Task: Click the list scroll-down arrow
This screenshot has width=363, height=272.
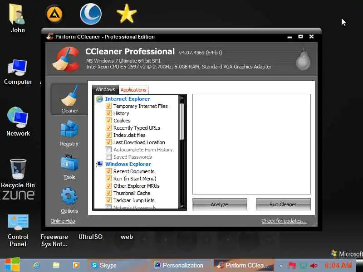Action: 182,206
